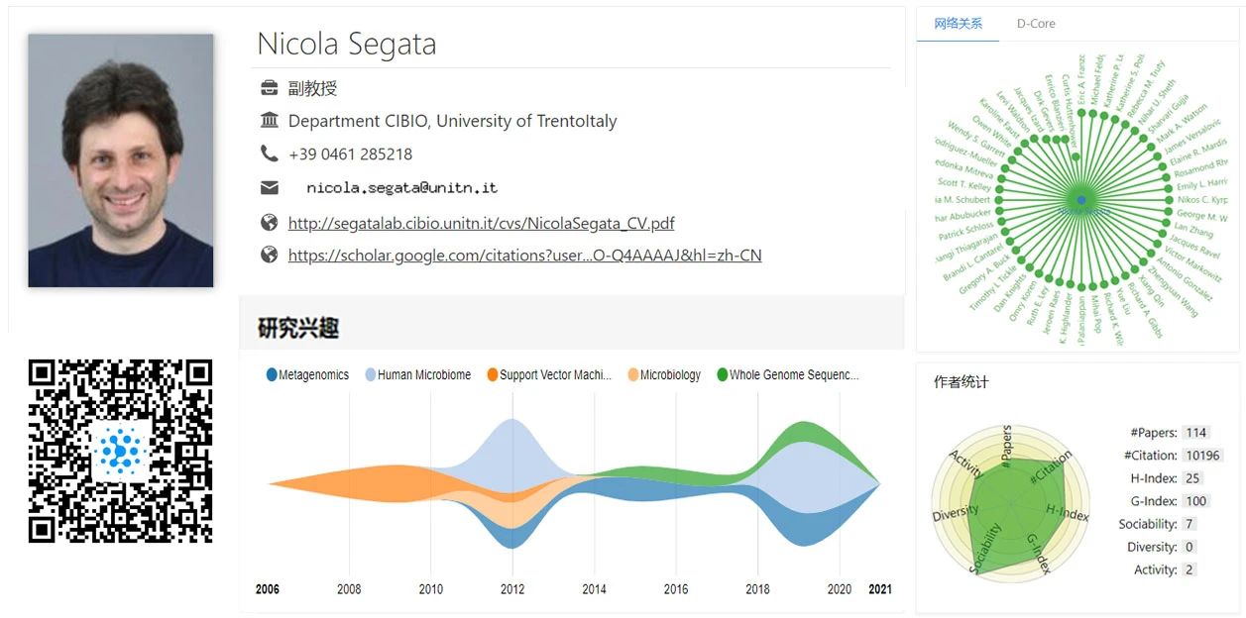Click the envelope email icon
The height and width of the screenshot is (618, 1246).
click(x=269, y=187)
